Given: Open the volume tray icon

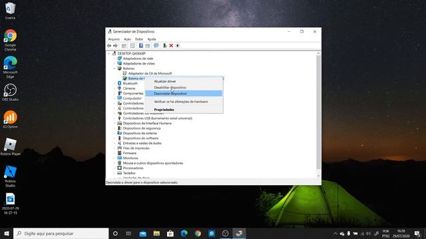Looking at the screenshot, I should coord(369,233).
